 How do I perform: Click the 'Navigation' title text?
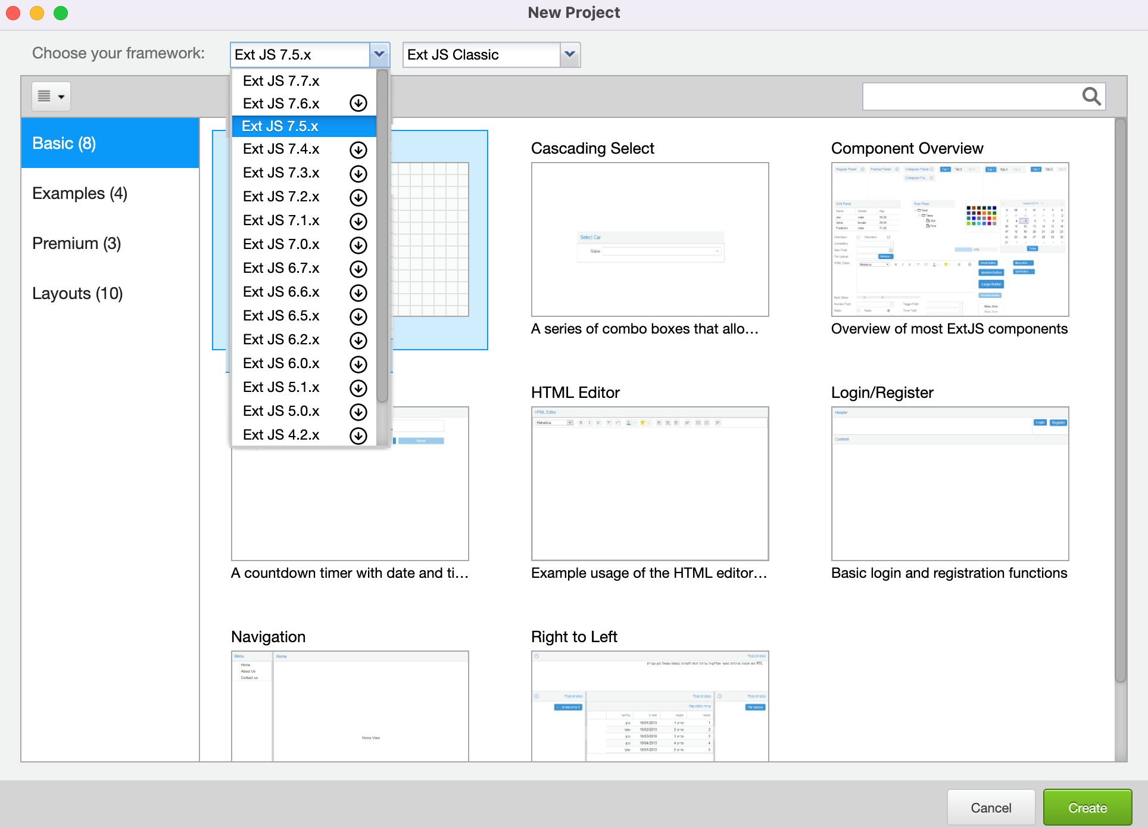pos(268,637)
